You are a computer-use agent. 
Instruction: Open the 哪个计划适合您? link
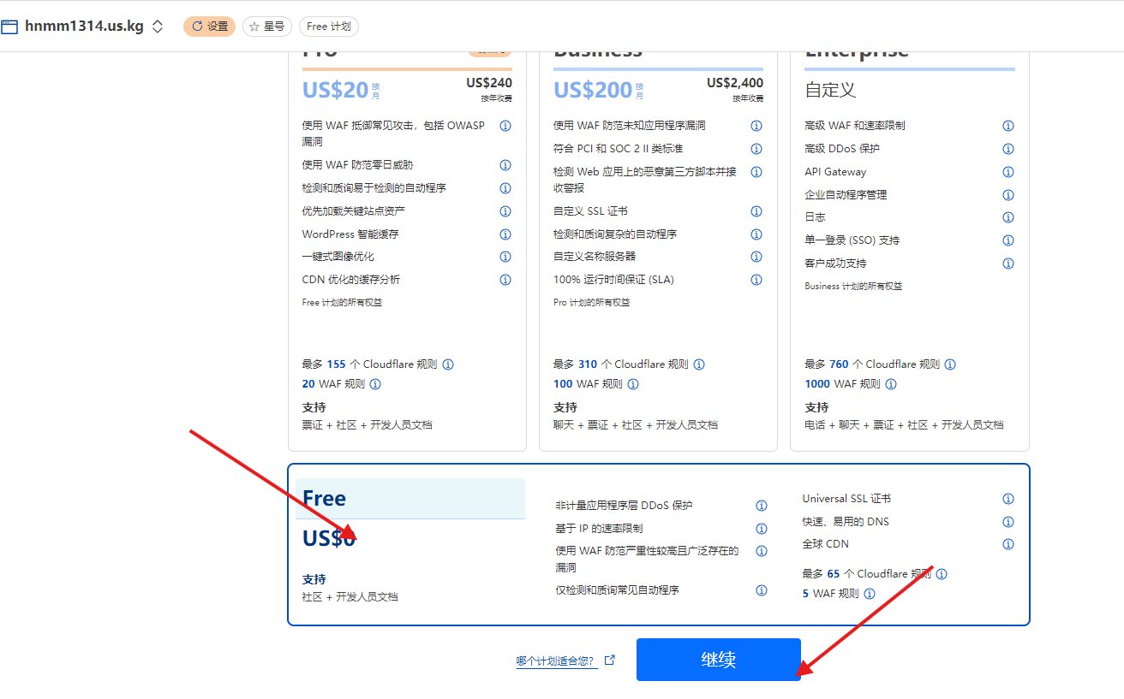[555, 661]
